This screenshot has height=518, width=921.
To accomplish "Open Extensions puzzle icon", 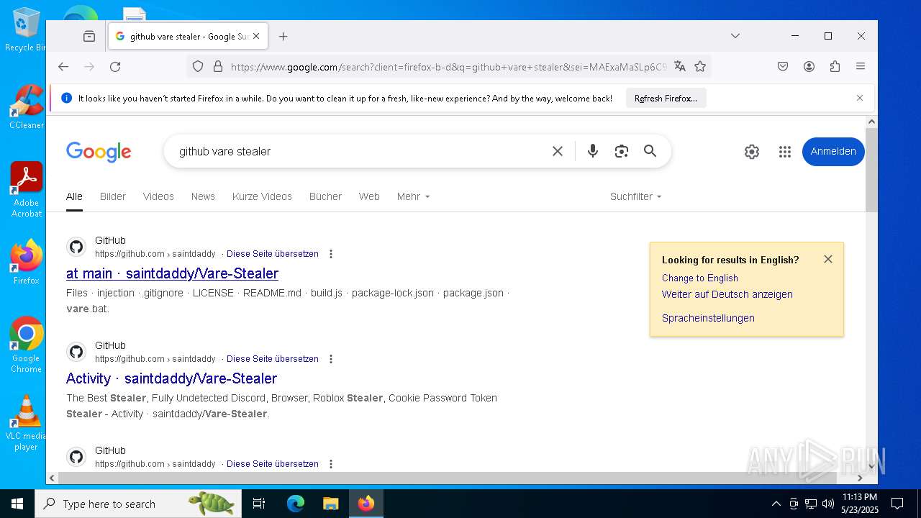I will [835, 66].
